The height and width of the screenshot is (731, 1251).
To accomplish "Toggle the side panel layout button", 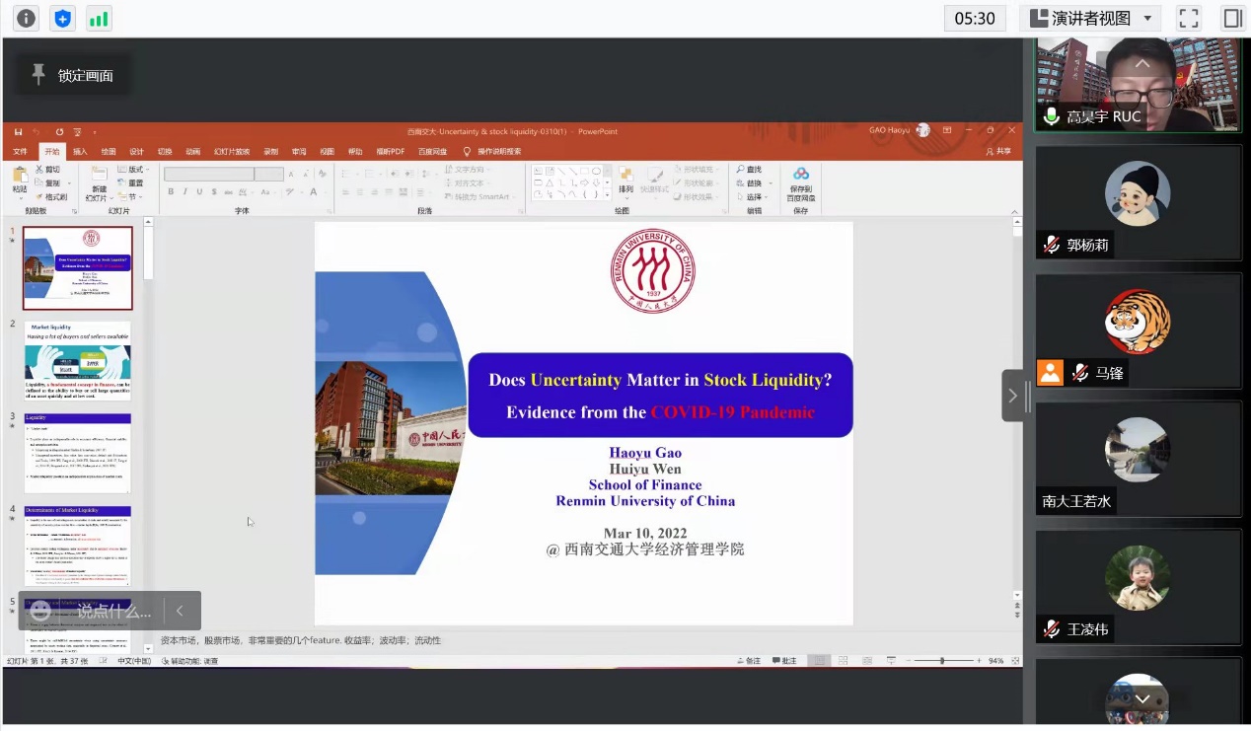I will coord(1231,18).
